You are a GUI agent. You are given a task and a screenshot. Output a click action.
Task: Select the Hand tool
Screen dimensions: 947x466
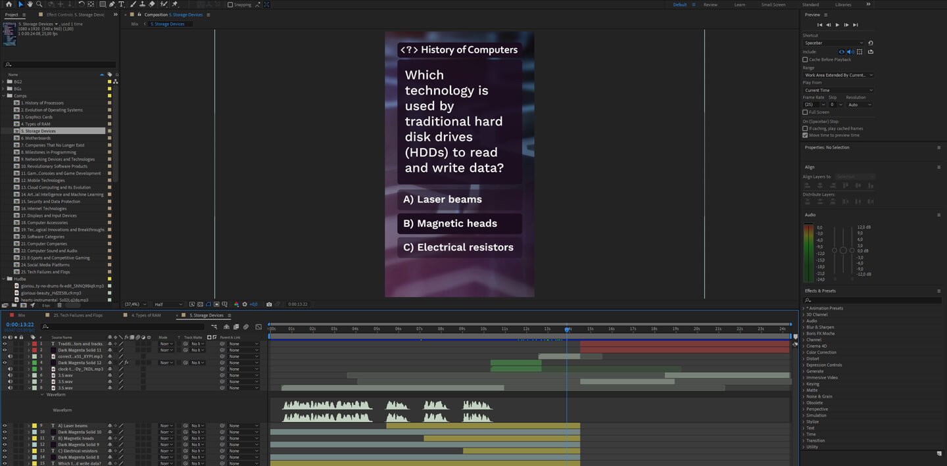tap(30, 5)
